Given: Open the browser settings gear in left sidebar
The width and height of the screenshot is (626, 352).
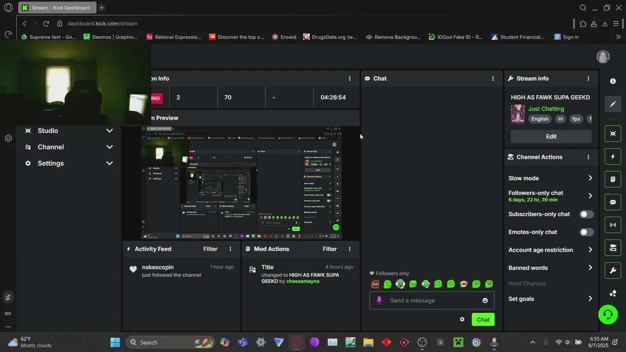Looking at the screenshot, I should (x=8, y=138).
